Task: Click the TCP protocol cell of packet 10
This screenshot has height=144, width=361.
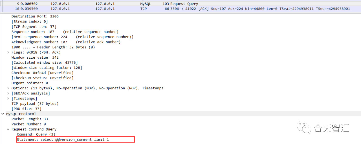Action: [143, 9]
